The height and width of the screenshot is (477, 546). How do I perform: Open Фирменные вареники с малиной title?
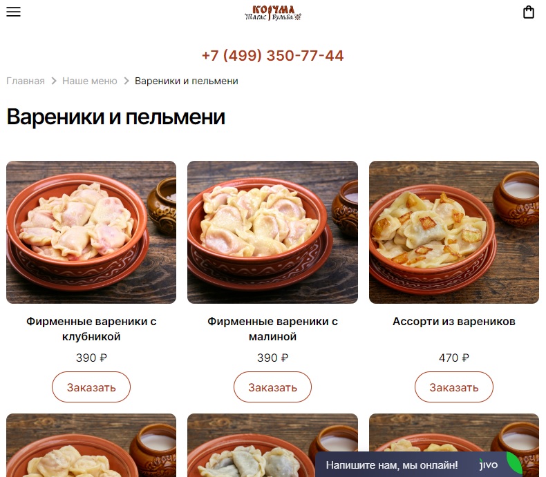pyautogui.click(x=272, y=329)
